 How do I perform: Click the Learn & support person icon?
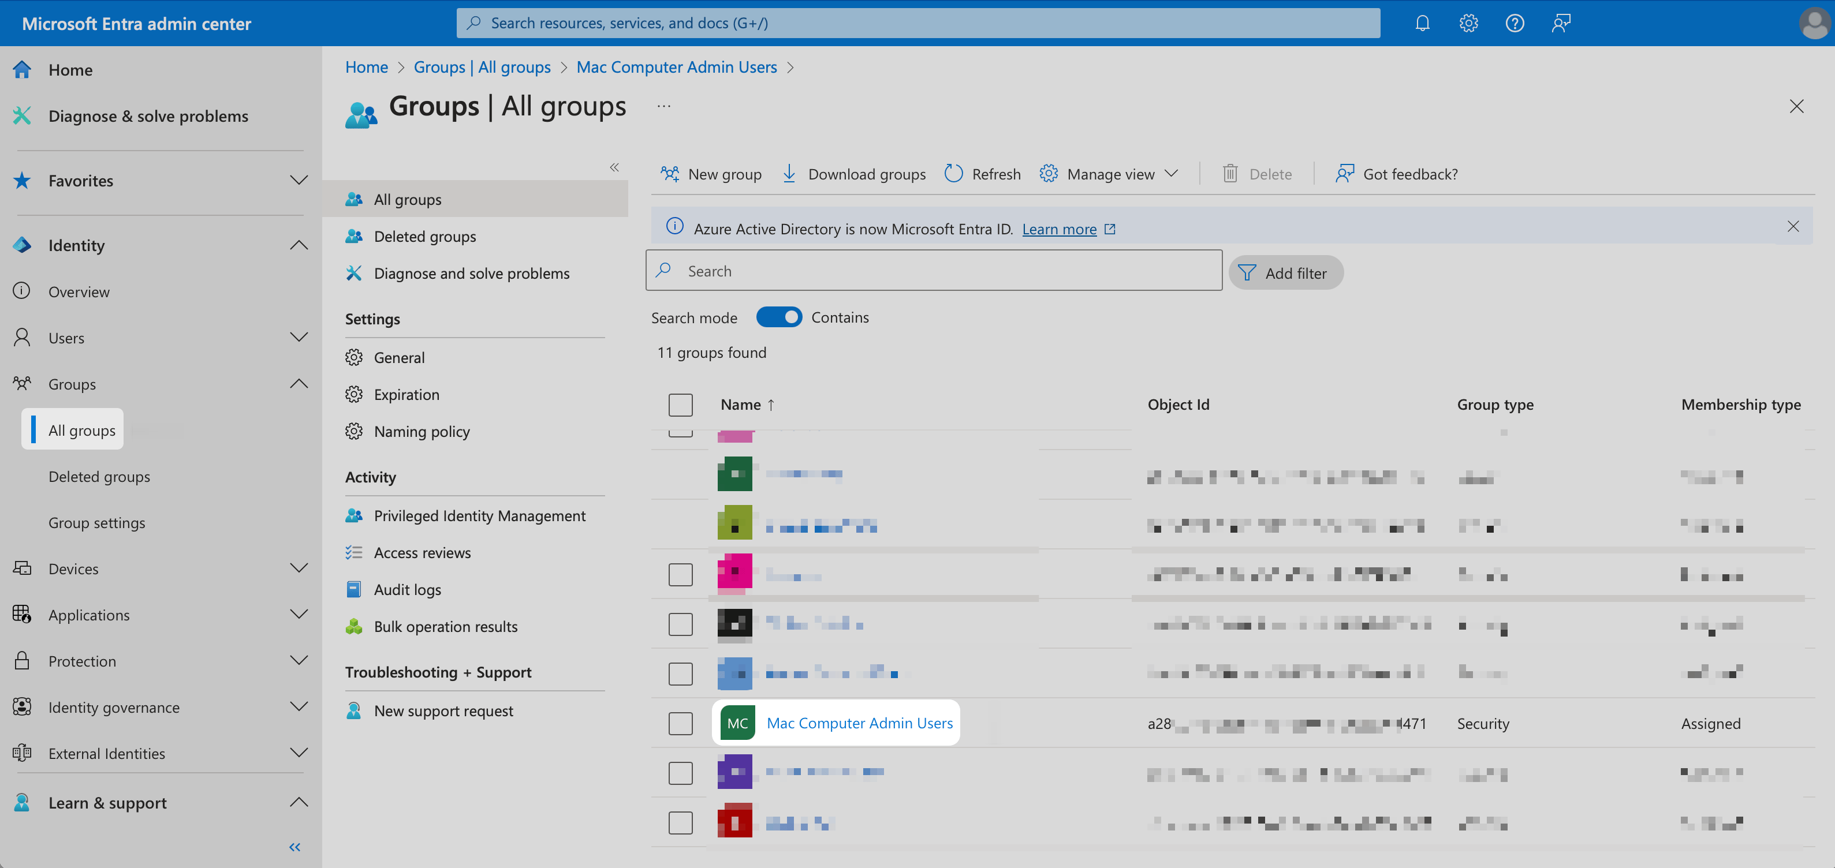tap(22, 802)
